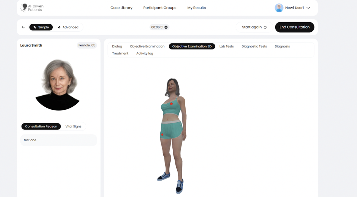The height and width of the screenshot is (197, 357).
Task: Click the red hip marker on model
Action: tap(162, 134)
